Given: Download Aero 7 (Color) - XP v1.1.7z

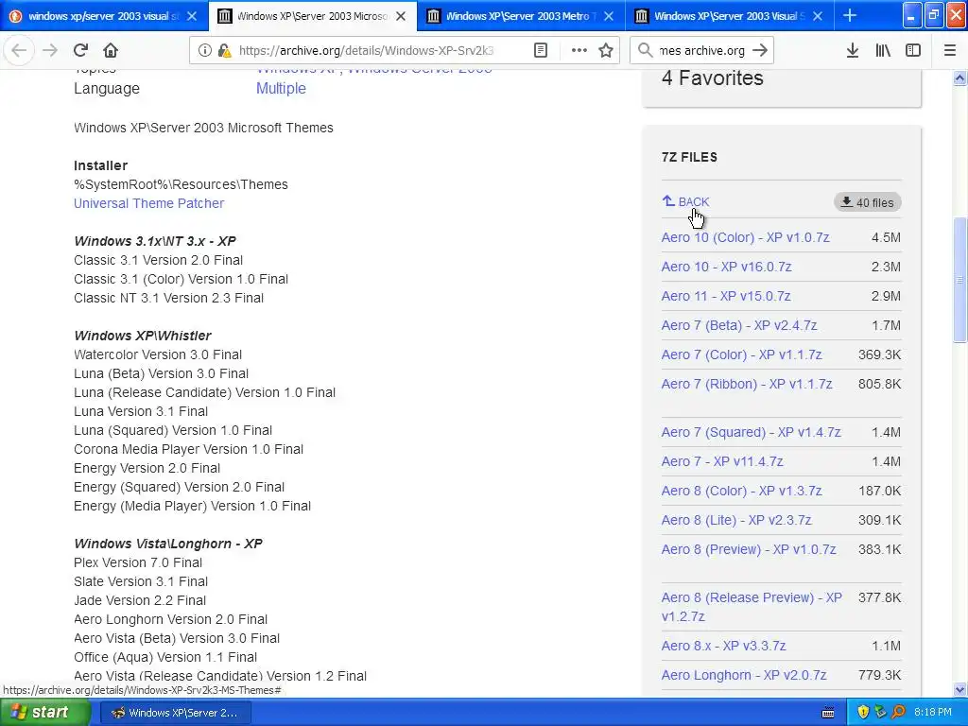Looking at the screenshot, I should pyautogui.click(x=741, y=354).
